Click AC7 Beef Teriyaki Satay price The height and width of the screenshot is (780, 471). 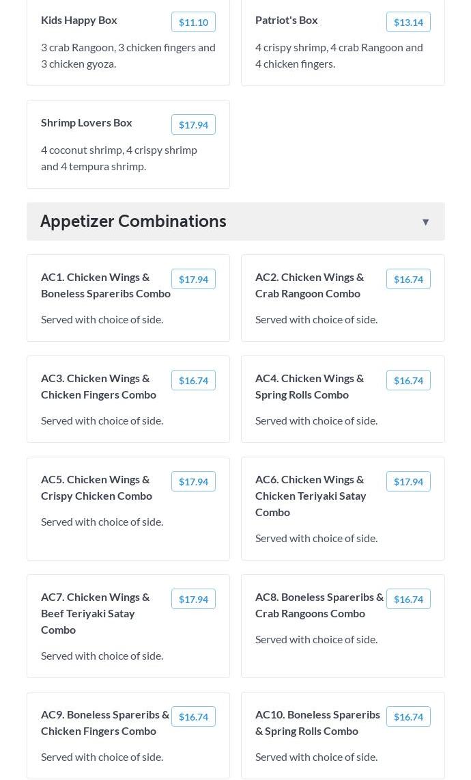click(193, 599)
